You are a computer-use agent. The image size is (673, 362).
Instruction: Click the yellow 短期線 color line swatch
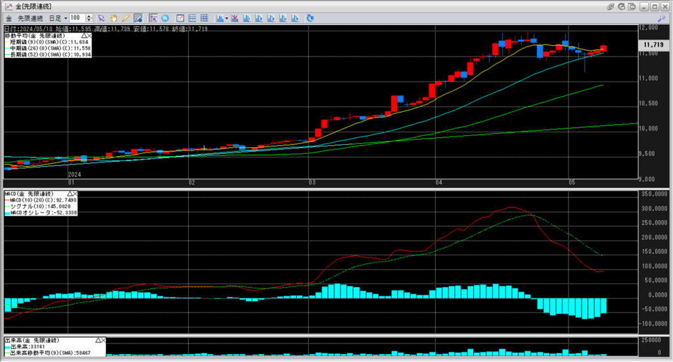click(x=7, y=42)
